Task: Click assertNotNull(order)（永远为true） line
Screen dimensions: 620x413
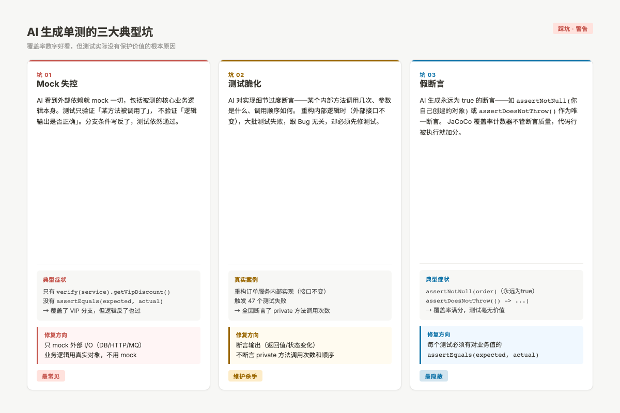Action: 481,291
